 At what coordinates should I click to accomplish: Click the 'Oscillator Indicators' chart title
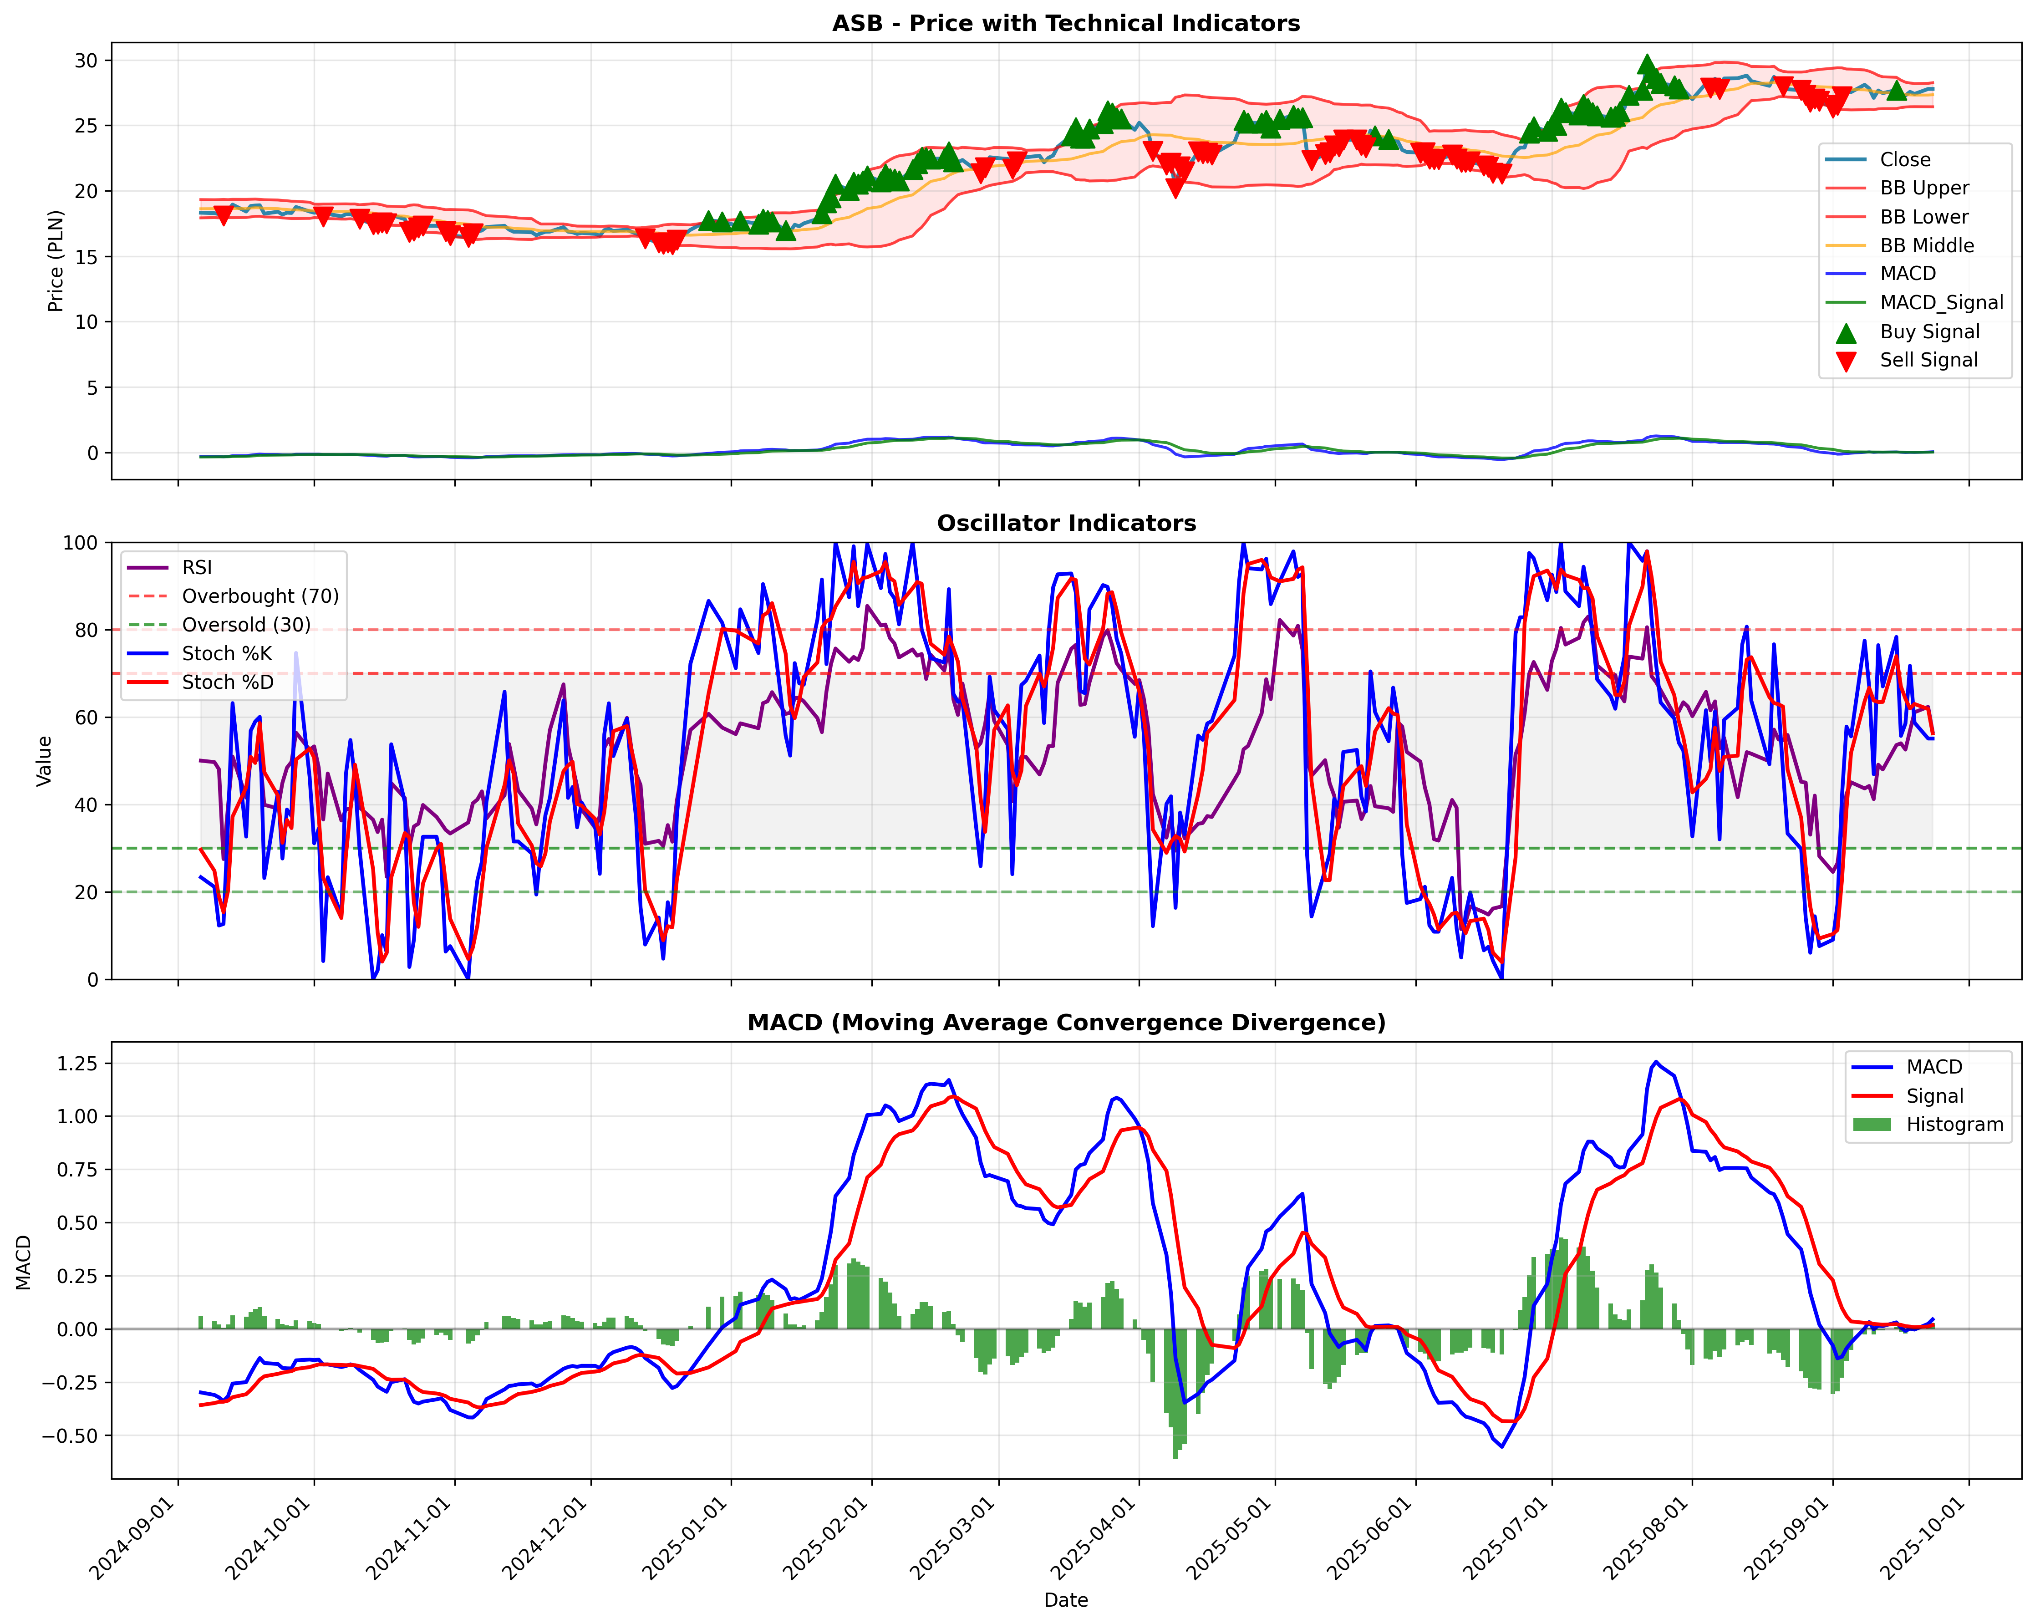coord(1066,523)
